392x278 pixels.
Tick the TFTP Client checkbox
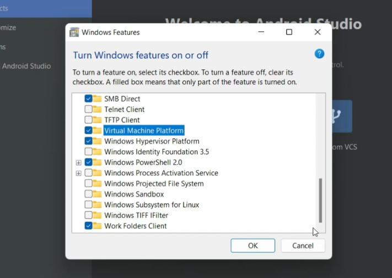88,120
